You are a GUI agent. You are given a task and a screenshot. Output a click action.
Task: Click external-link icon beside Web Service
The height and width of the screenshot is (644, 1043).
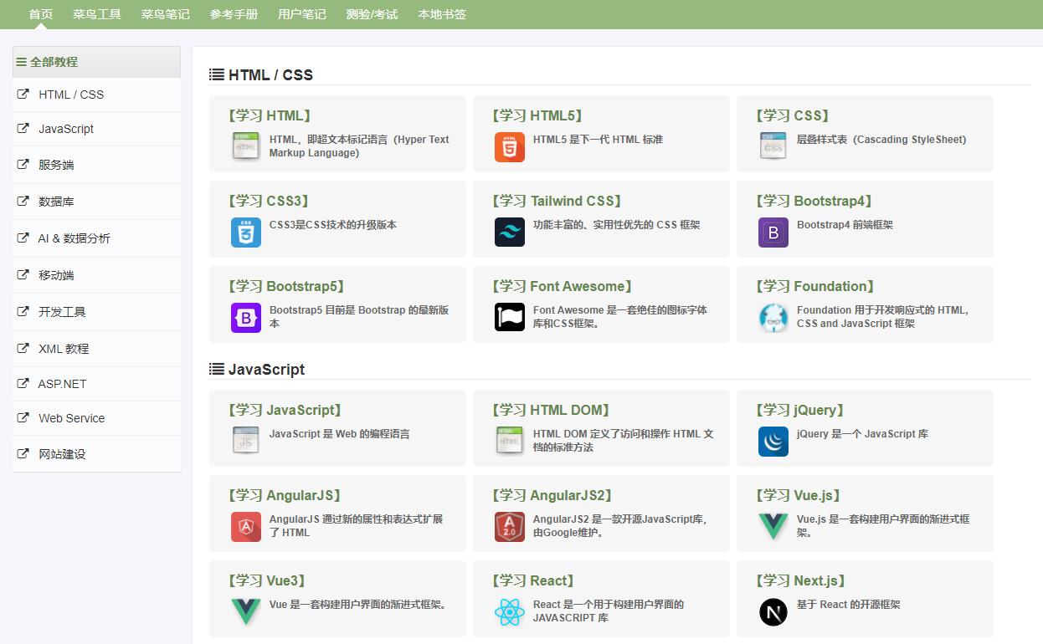[x=23, y=417]
